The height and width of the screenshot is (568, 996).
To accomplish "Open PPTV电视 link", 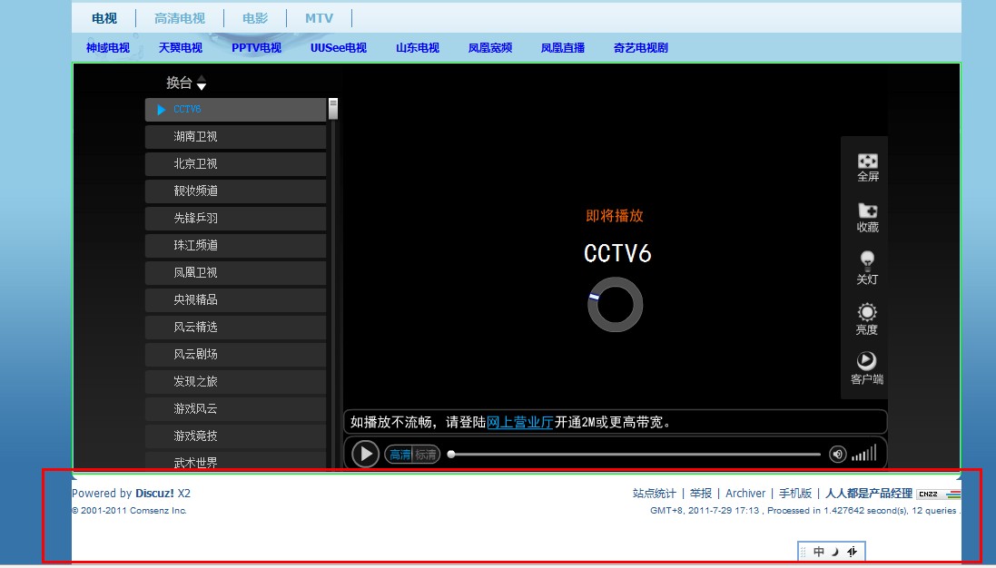I will tap(257, 47).
